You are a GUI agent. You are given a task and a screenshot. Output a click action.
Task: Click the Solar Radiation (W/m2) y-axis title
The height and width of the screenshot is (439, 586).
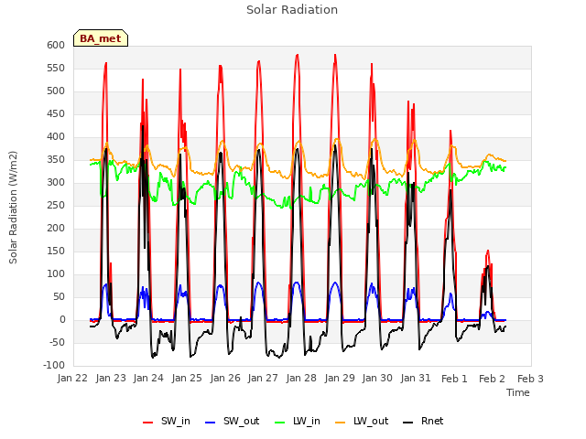13,208
